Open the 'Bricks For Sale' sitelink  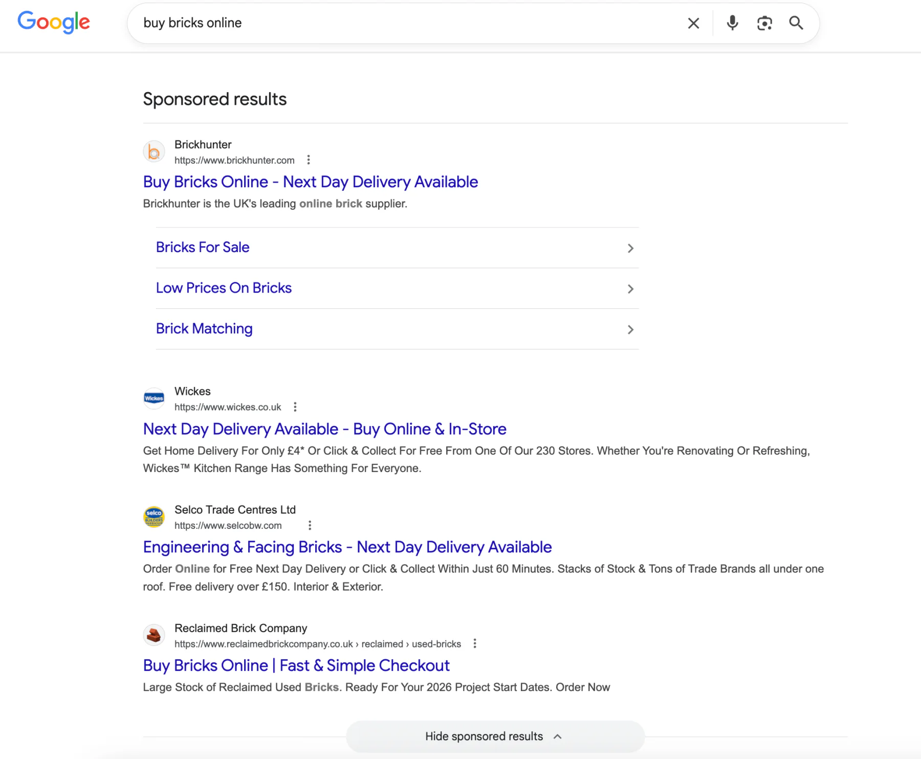click(203, 248)
